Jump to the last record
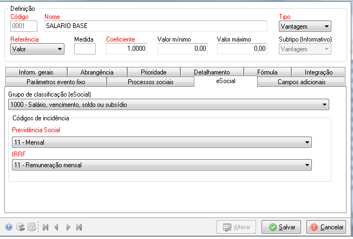 79,227
